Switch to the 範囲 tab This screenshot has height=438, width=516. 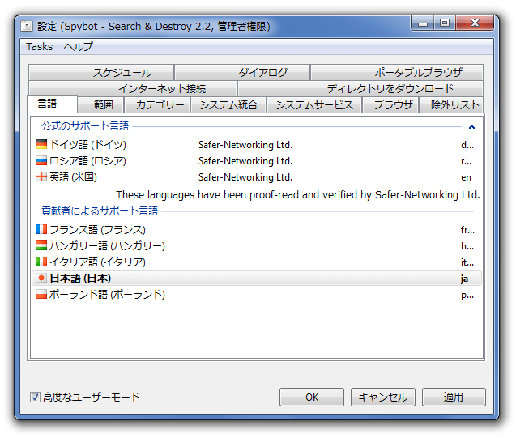(x=100, y=105)
